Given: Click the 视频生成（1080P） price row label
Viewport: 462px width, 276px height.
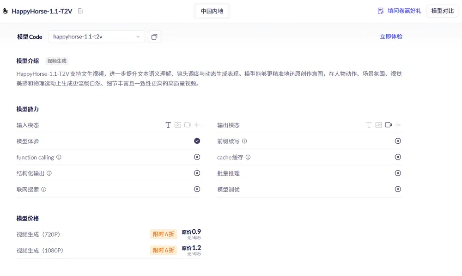Looking at the screenshot, I should coord(40,251).
